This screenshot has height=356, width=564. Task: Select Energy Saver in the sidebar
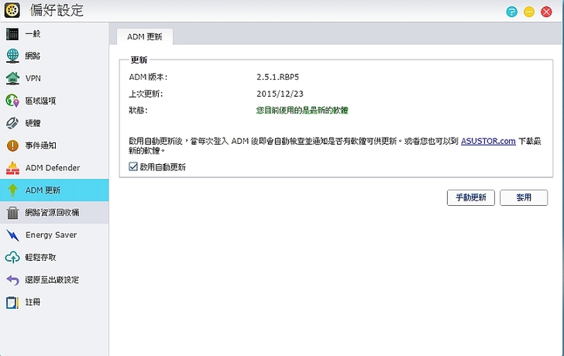pyautogui.click(x=54, y=235)
